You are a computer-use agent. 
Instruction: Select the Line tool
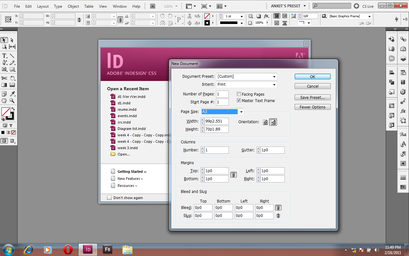coord(12,56)
